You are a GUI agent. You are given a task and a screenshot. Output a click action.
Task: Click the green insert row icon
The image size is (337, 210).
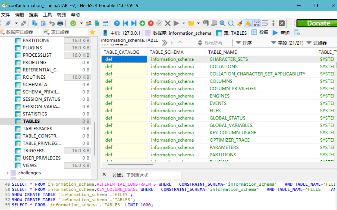pyautogui.click(x=142, y=23)
